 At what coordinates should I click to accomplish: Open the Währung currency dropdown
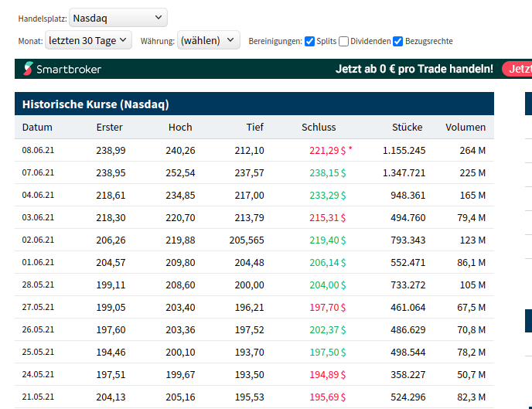(x=209, y=40)
